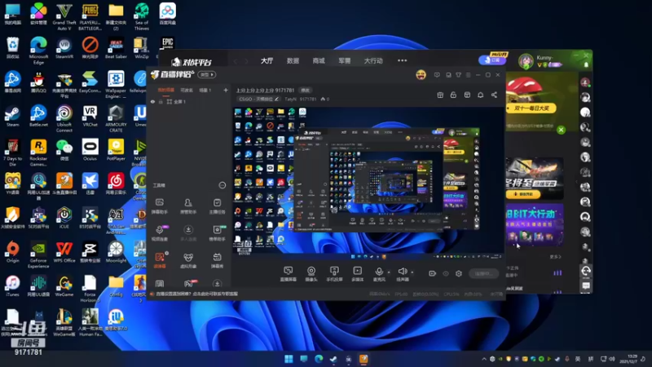Open the Windows Start button
Screen dimensions: 652x367
[289, 359]
